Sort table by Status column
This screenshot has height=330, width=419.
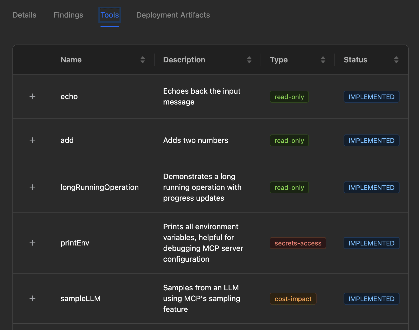(x=396, y=60)
